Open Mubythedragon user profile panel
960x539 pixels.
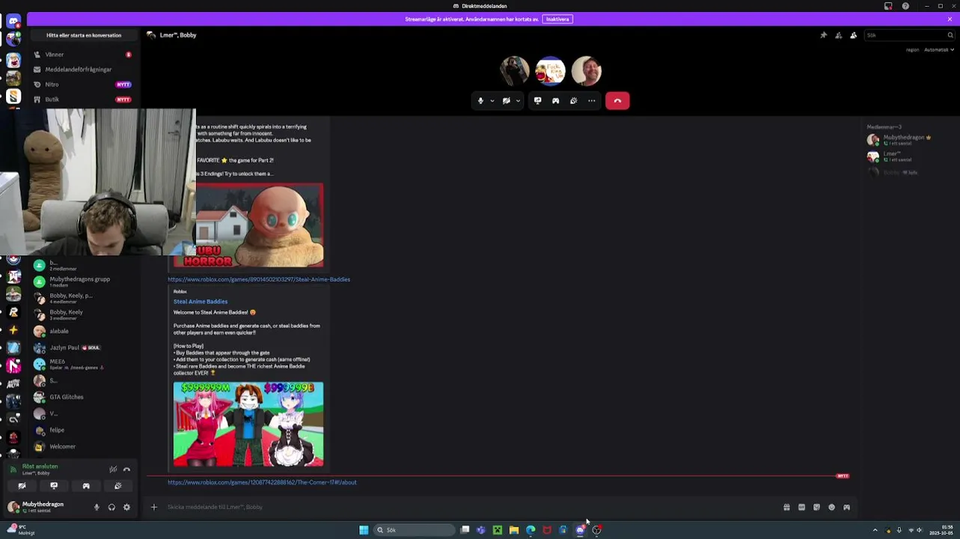[x=46, y=507]
